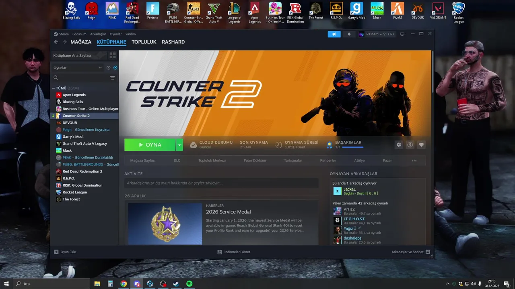Open Steam Big Picture mode icon
The height and width of the screenshot is (289, 515).
click(x=402, y=34)
